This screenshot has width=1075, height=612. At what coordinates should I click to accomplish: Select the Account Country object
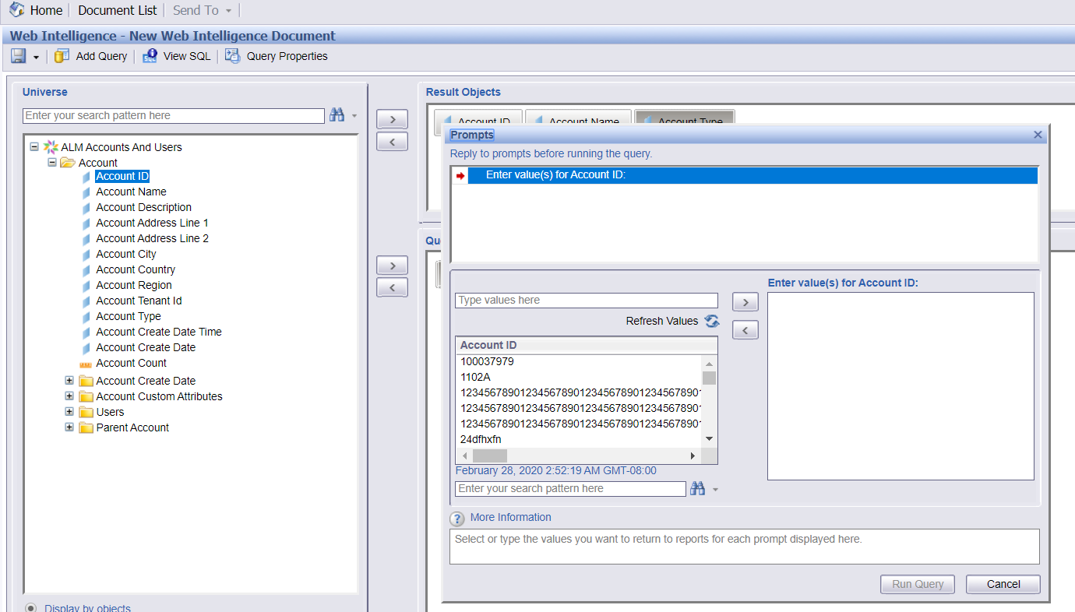pos(136,269)
